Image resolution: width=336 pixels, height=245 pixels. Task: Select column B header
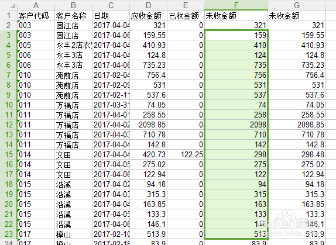[74, 5]
